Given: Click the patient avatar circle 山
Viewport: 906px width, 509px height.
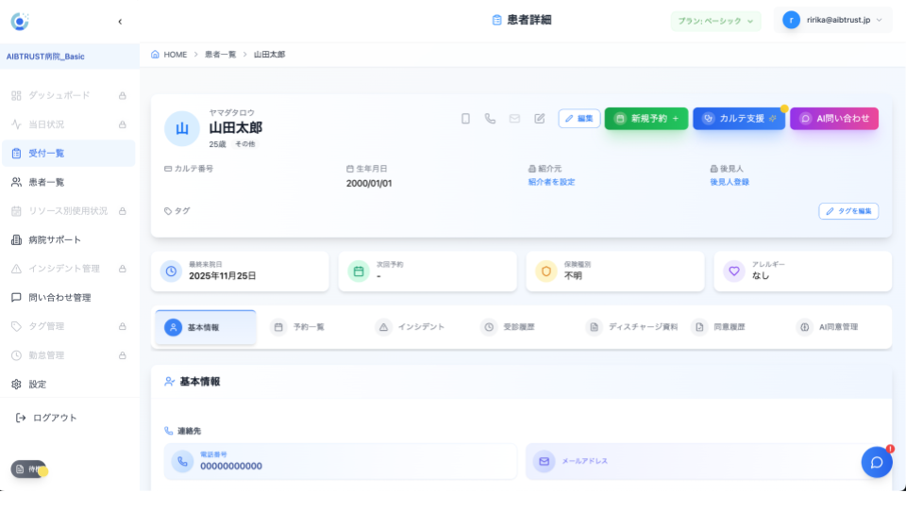Looking at the screenshot, I should tap(182, 129).
